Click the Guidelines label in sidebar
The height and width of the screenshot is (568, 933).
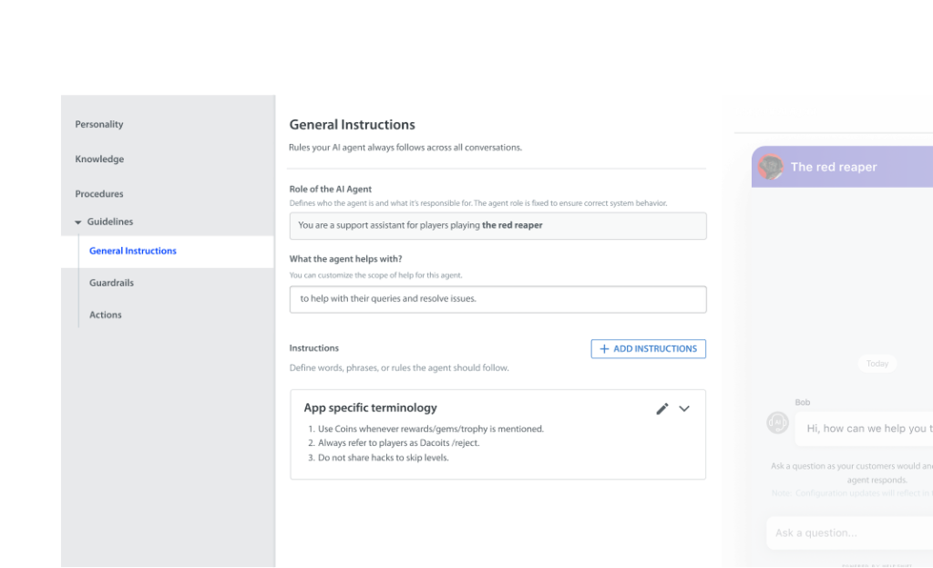click(110, 222)
